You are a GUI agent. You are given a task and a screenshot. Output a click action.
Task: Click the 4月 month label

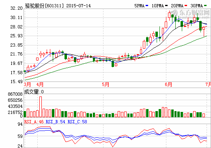40,85
